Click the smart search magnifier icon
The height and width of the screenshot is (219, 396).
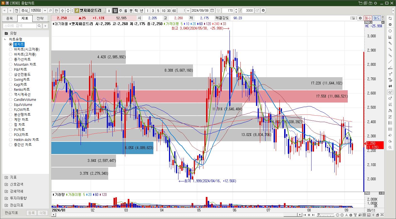39,26
